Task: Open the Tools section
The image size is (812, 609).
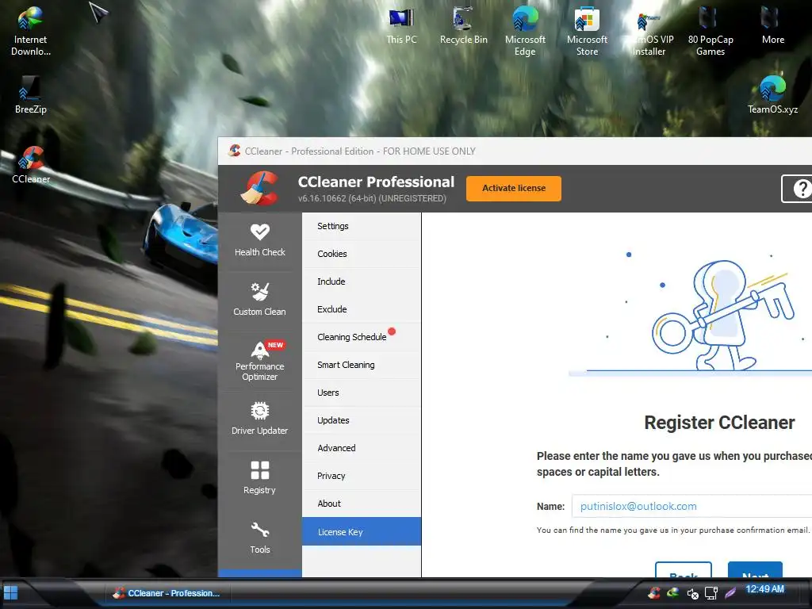Action: (259, 538)
